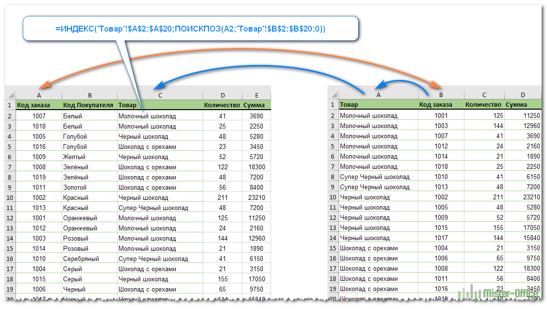This screenshot has width=547, height=309.
Task: Select column A header above left 'Код заказа'
Action: point(39,95)
